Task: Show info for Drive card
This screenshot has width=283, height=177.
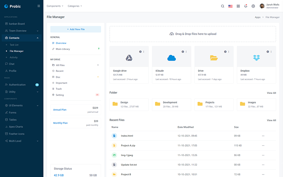Action: (225, 52)
